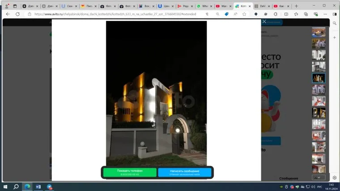
Task: Click the green 'Показать телефон' button
Action: [x=130, y=172]
